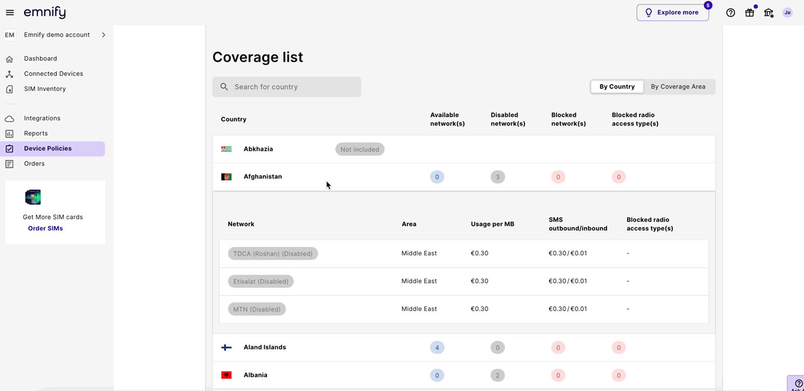Image resolution: width=804 pixels, height=391 pixels.
Task: Expand the Albania country row
Action: tap(464, 375)
